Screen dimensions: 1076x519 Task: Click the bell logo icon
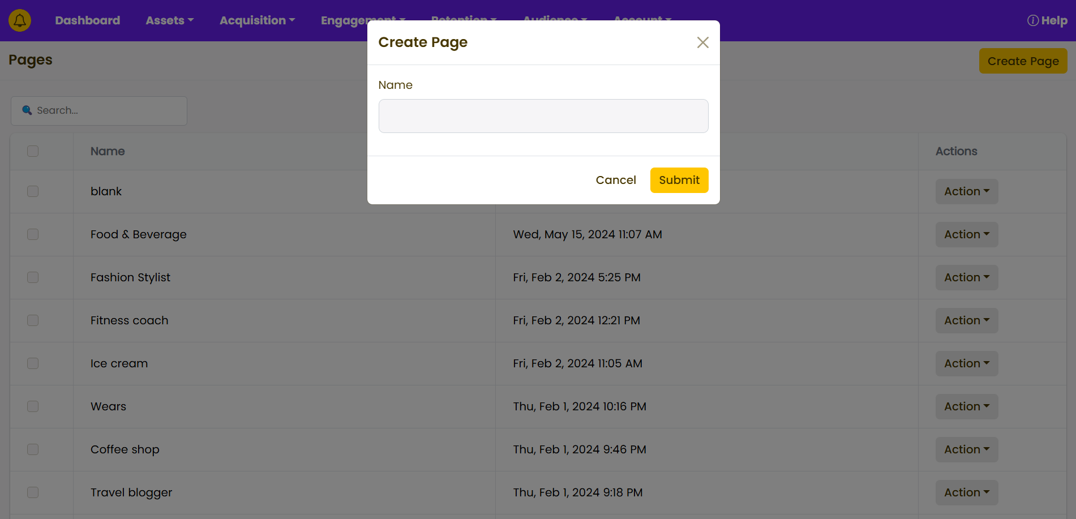[20, 20]
